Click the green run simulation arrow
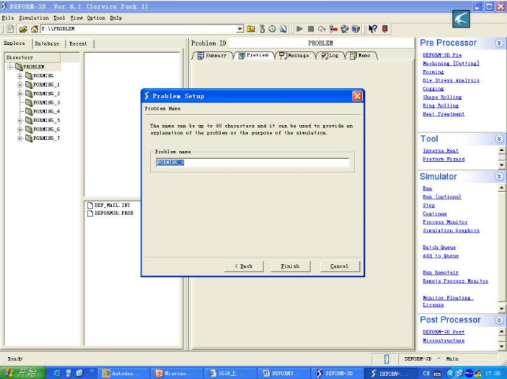Image resolution: width=507 pixels, height=379 pixels. 299,29
